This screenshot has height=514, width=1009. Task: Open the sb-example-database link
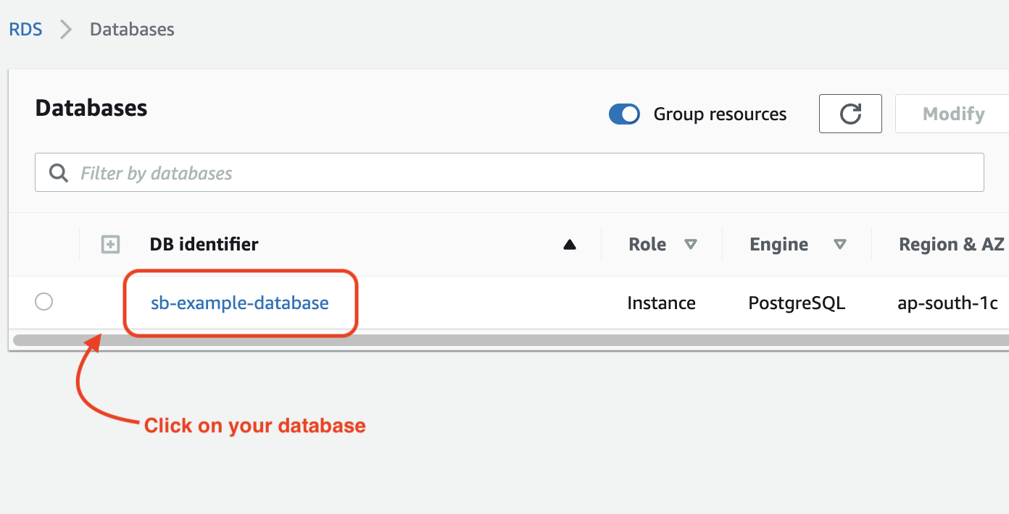(x=239, y=303)
